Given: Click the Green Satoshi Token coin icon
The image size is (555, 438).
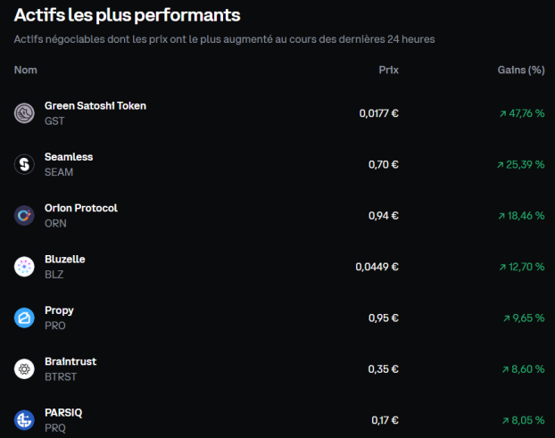Looking at the screenshot, I should 24,113.
